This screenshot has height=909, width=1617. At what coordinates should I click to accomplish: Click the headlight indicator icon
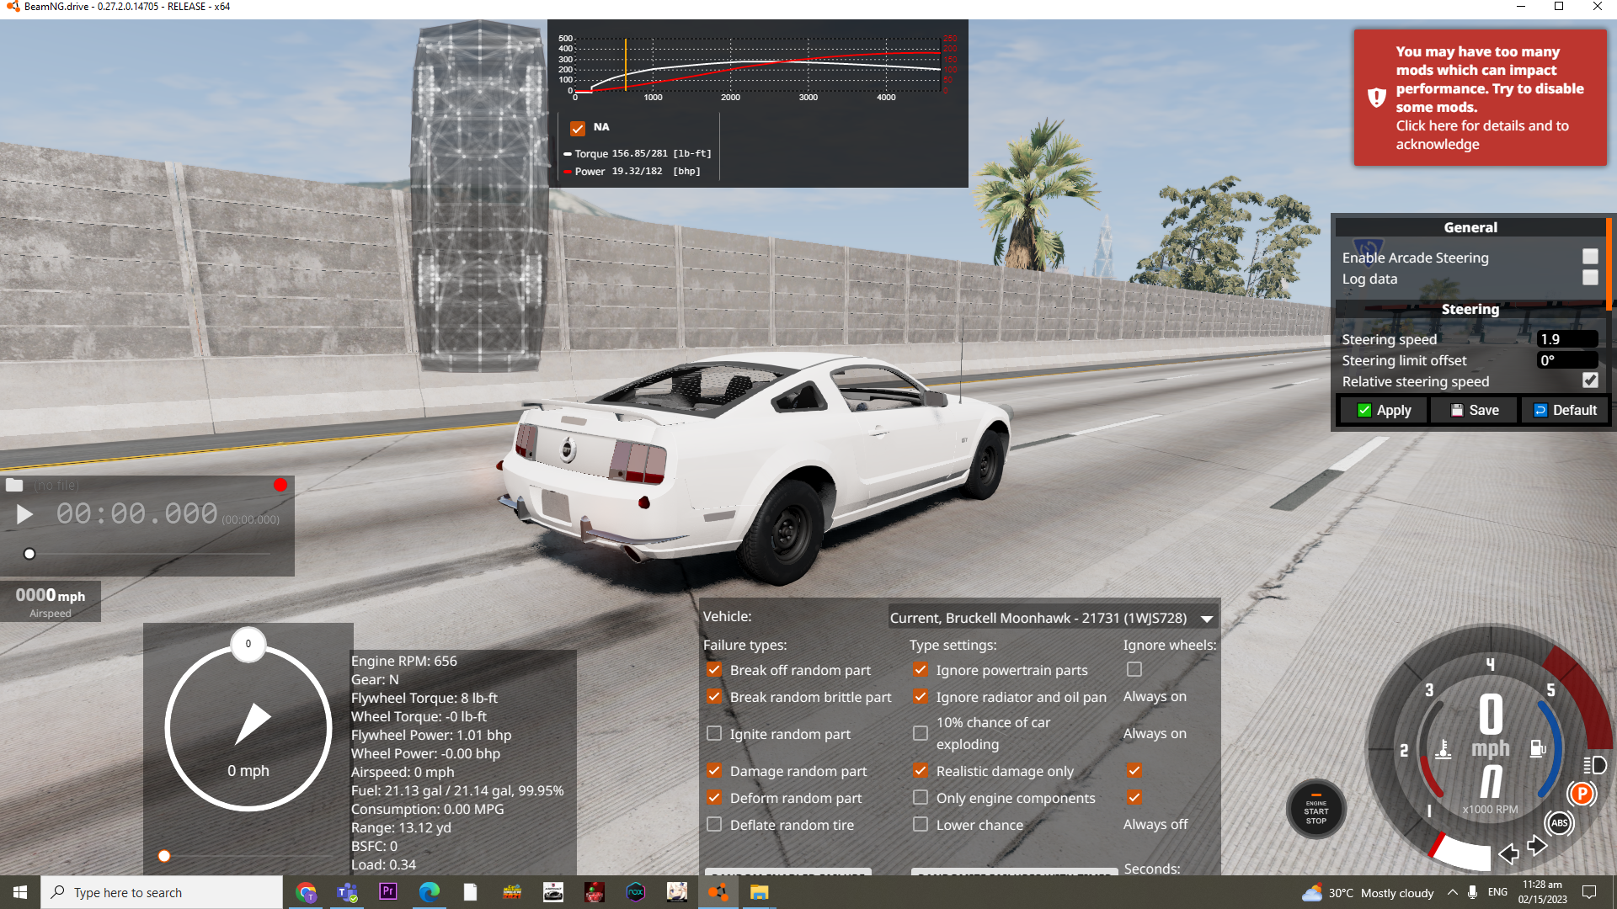point(1594,765)
